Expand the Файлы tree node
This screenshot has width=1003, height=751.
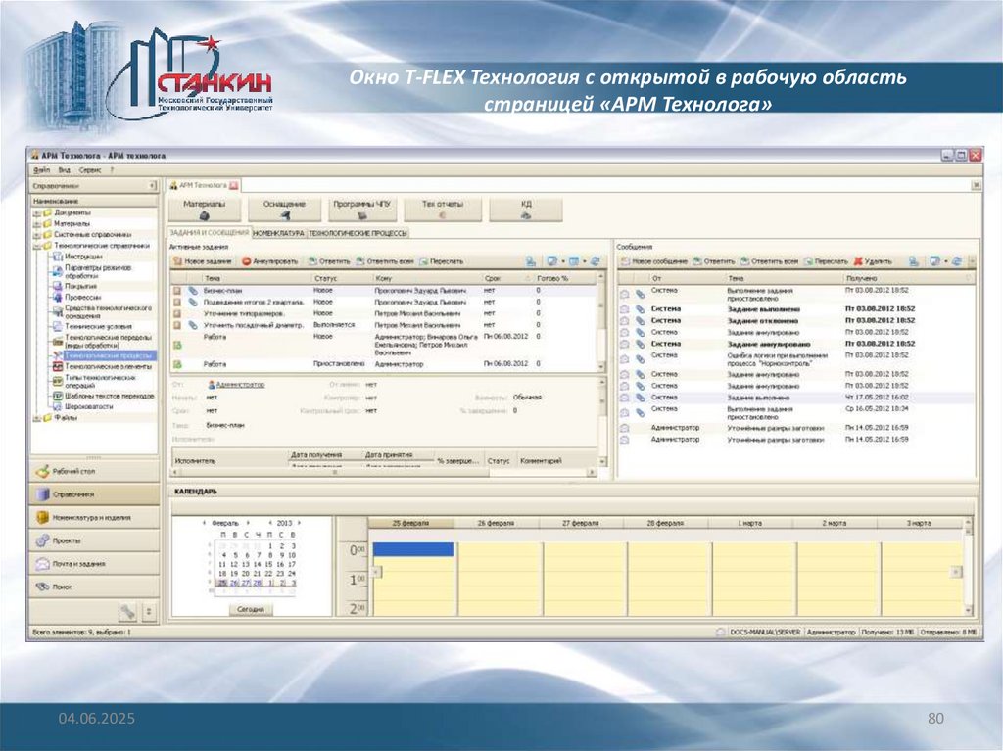(37, 418)
